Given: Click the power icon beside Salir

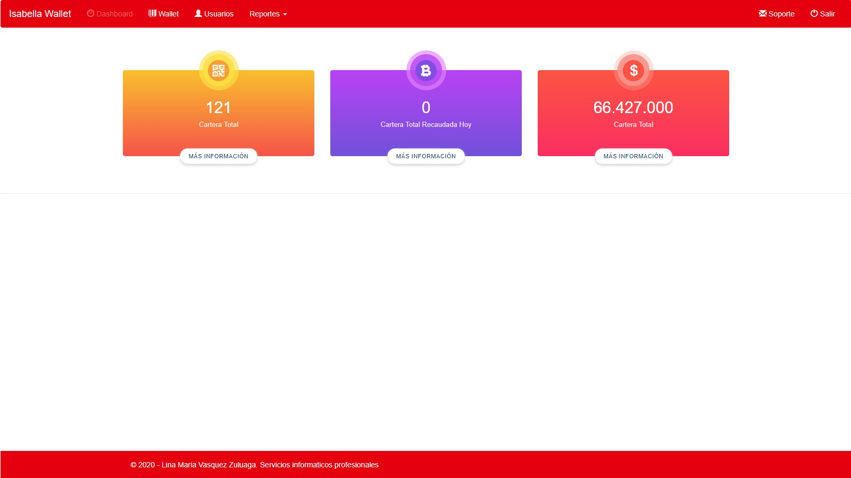Looking at the screenshot, I should click(814, 13).
